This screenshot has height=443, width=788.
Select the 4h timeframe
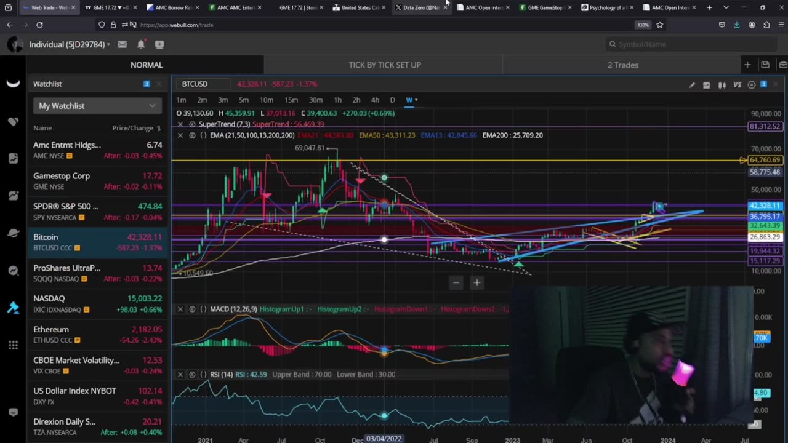coord(375,100)
